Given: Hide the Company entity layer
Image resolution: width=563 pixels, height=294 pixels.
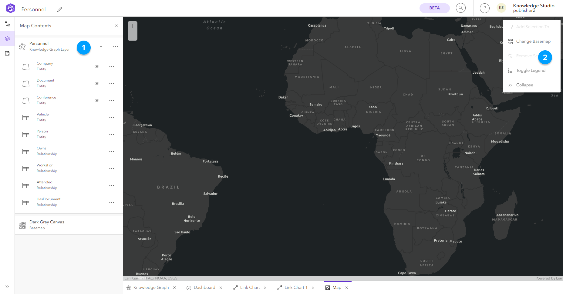Looking at the screenshot, I should coord(97,67).
